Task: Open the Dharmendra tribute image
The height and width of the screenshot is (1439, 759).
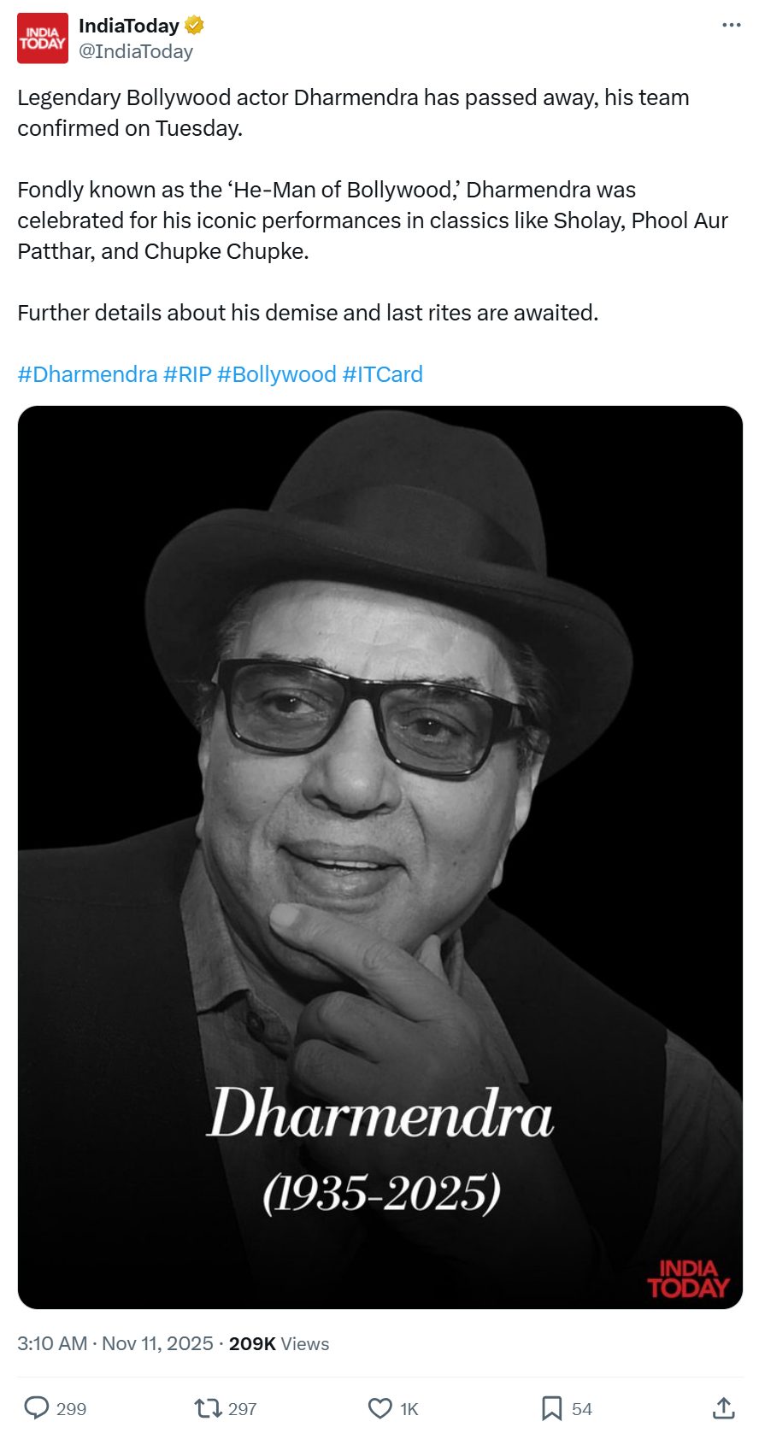Action: point(380,857)
